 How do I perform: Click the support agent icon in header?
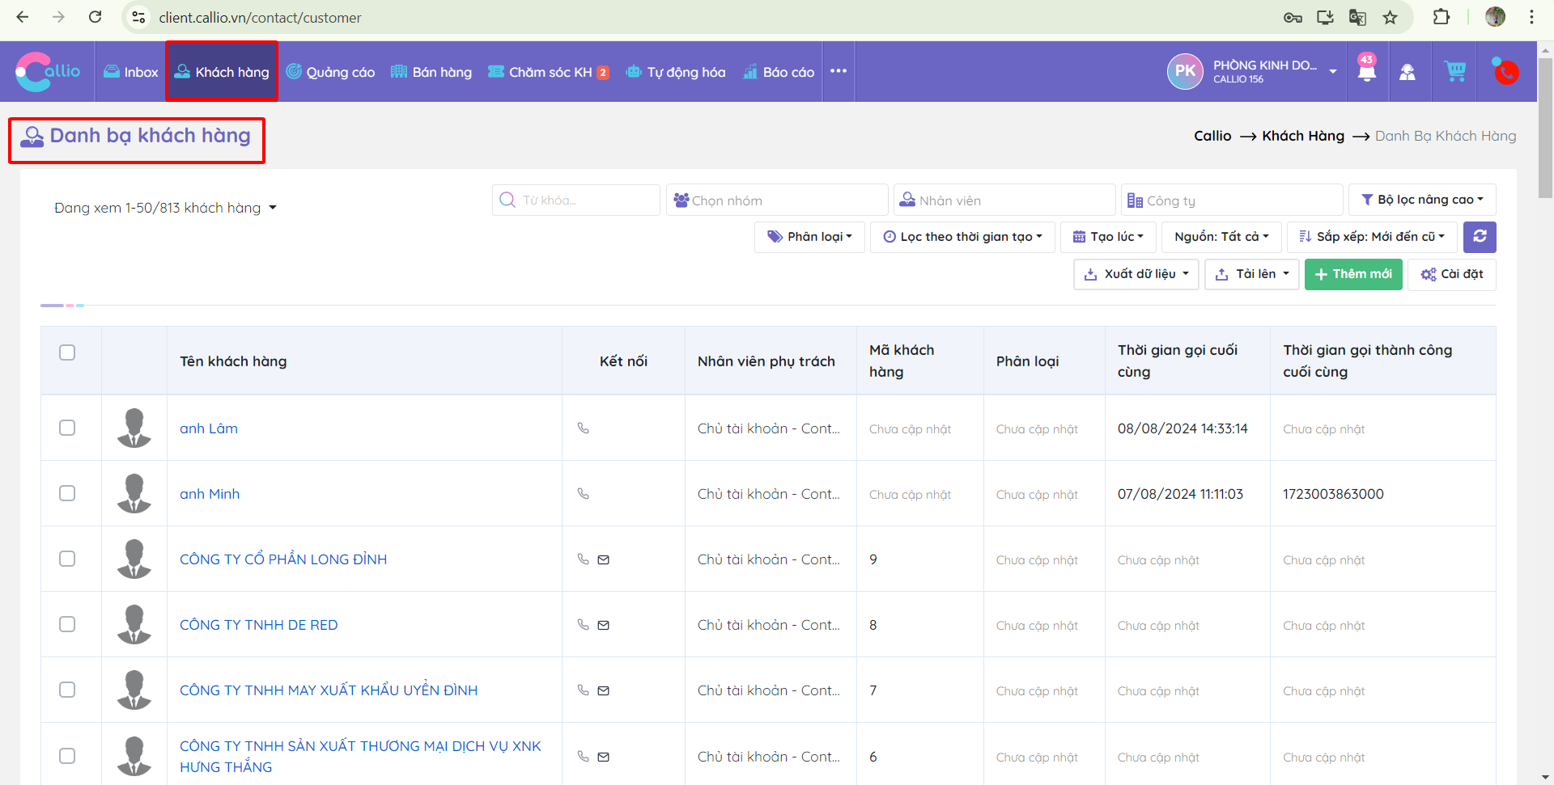(x=1408, y=72)
